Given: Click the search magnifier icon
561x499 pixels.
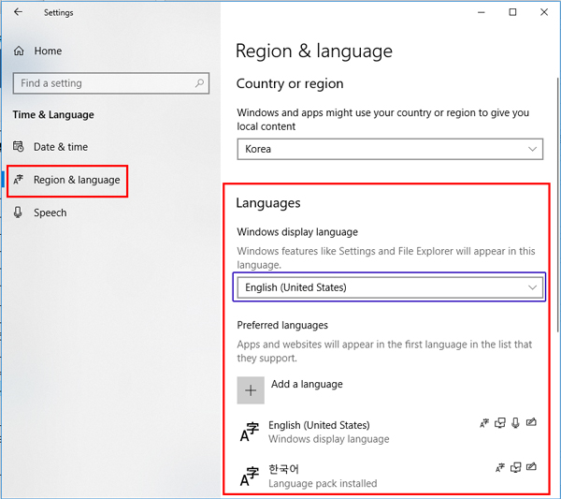Looking at the screenshot, I should [x=199, y=83].
